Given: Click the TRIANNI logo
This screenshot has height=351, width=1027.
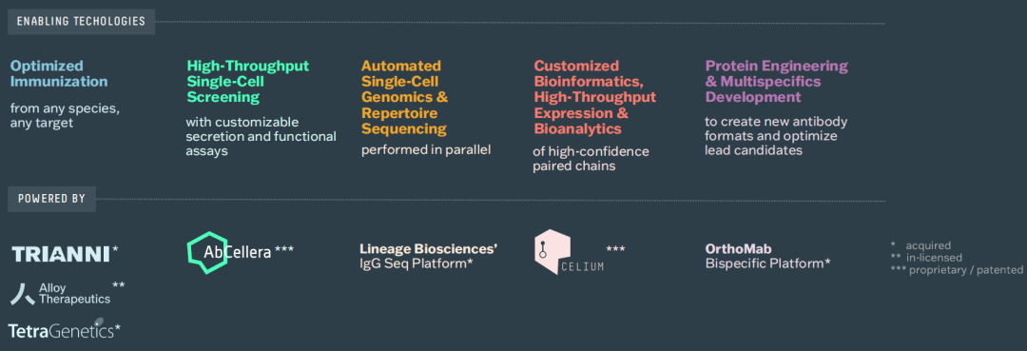Looking at the screenshot, I should coord(61,254).
